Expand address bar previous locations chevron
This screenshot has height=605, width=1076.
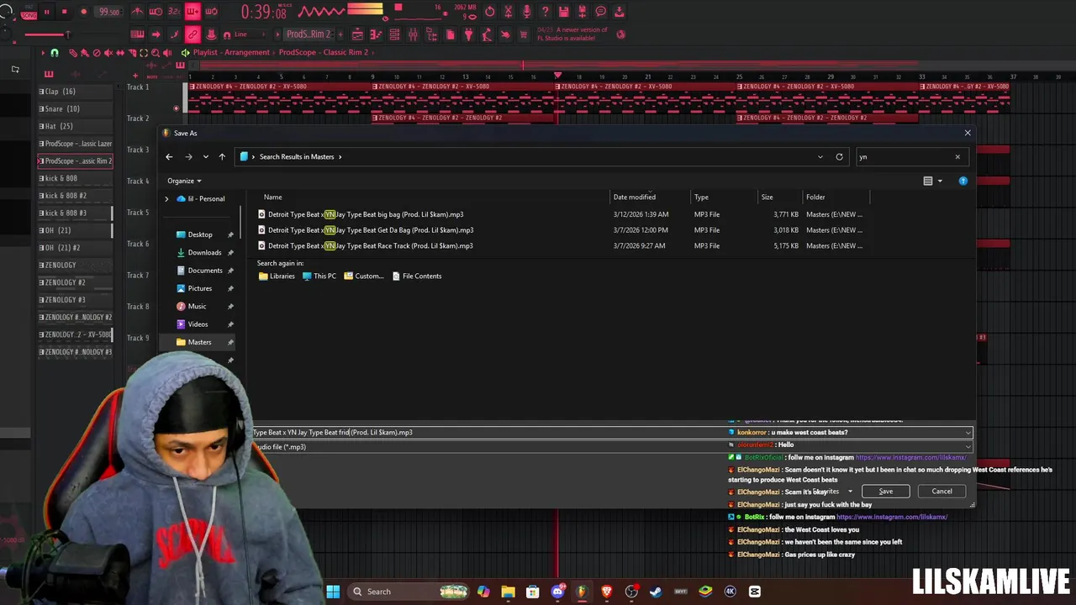820,156
